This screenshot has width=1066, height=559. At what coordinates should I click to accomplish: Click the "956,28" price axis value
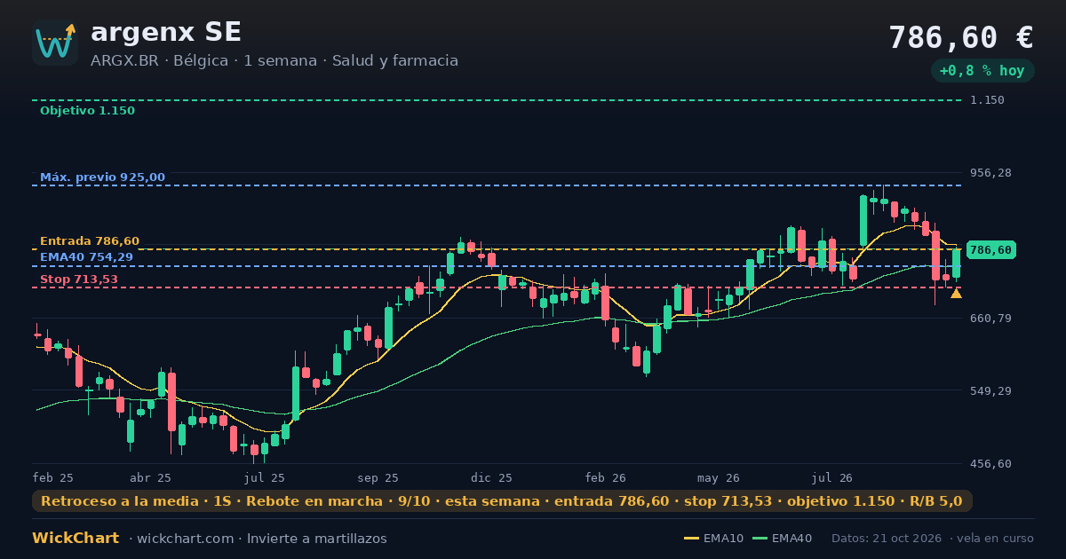click(990, 173)
